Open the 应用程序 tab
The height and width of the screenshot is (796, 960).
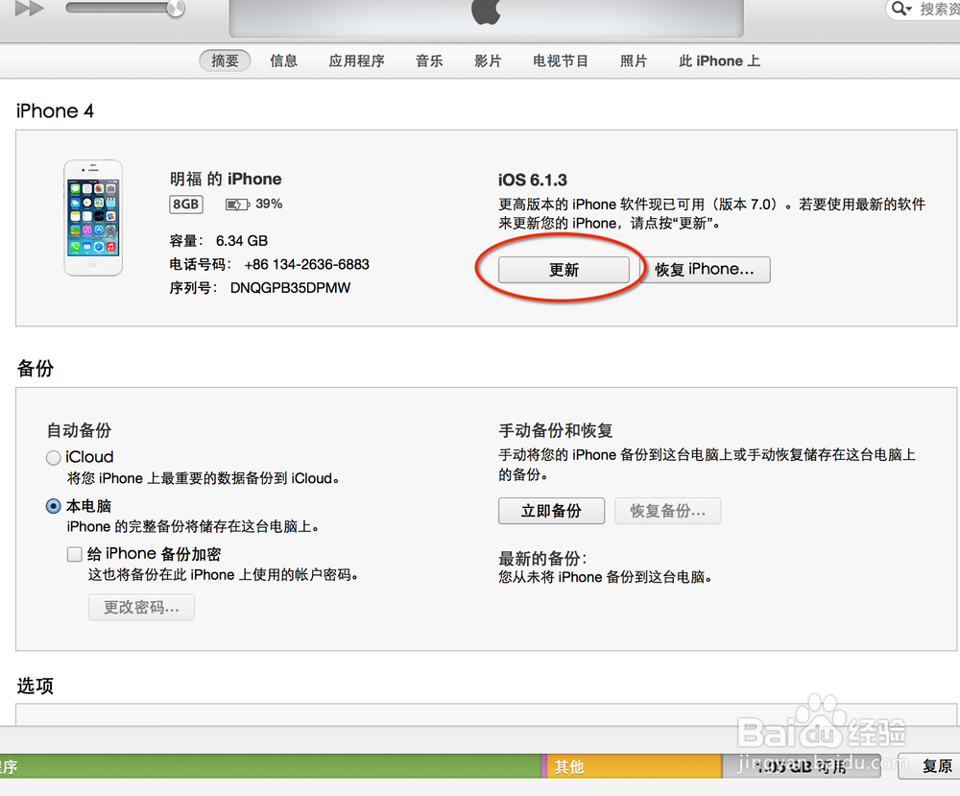[x=356, y=60]
